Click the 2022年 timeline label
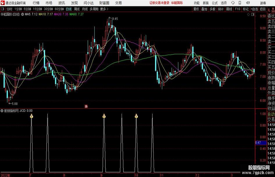275x177 pixels. click(5, 175)
